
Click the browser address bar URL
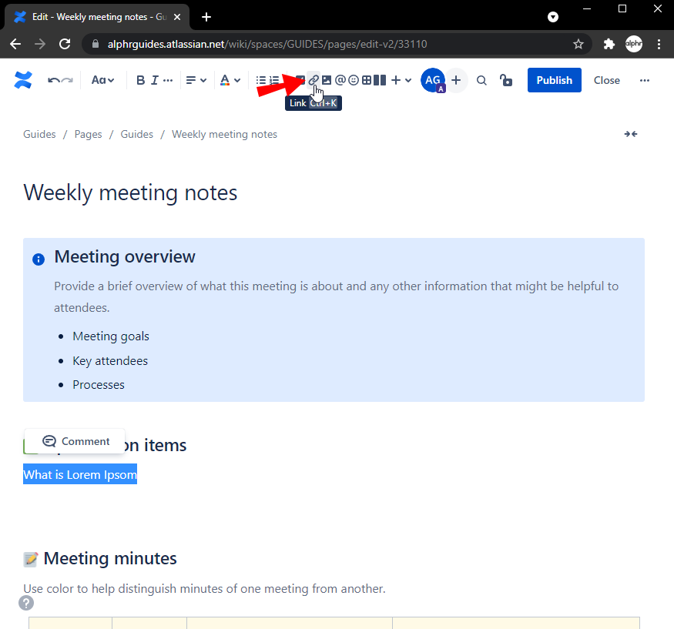pos(267,44)
